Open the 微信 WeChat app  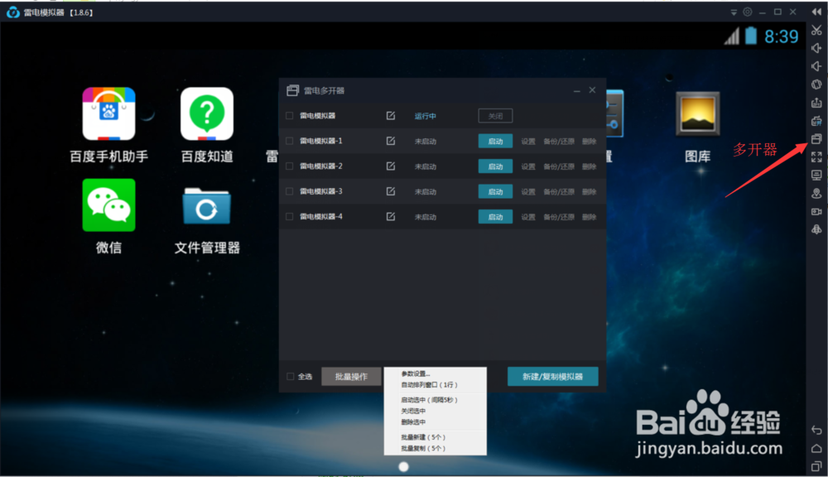pyautogui.click(x=108, y=217)
